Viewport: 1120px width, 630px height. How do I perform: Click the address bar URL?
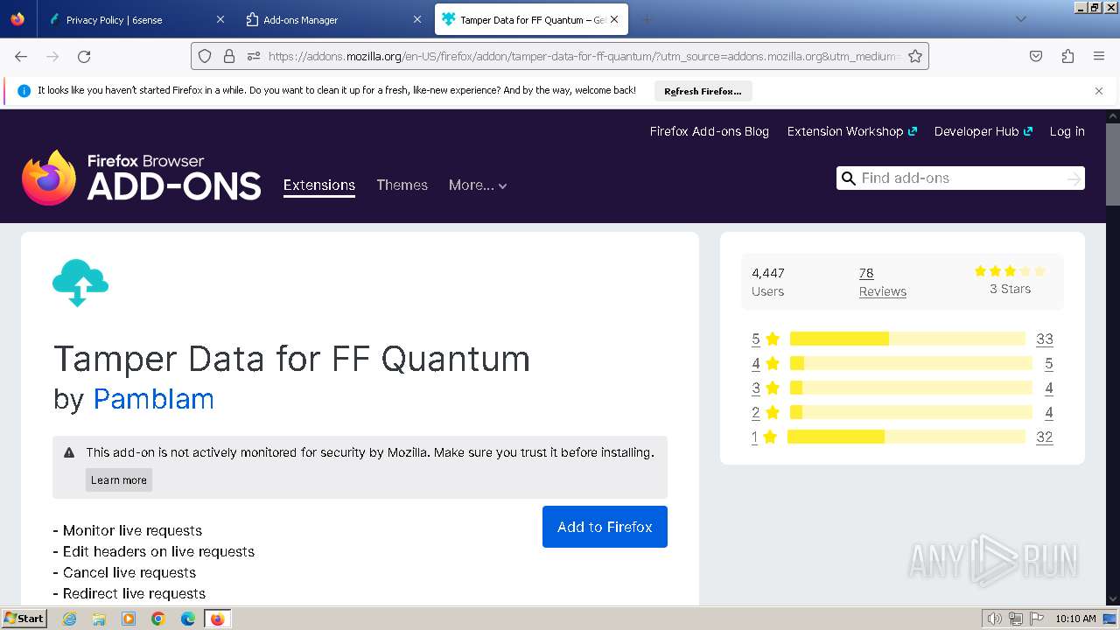584,56
